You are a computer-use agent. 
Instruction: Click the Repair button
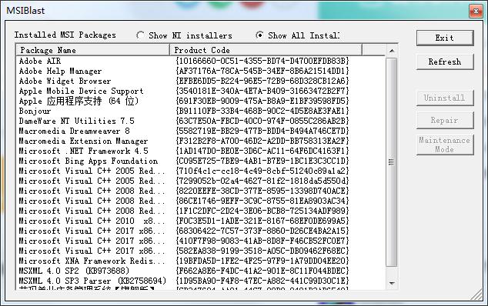click(445, 120)
